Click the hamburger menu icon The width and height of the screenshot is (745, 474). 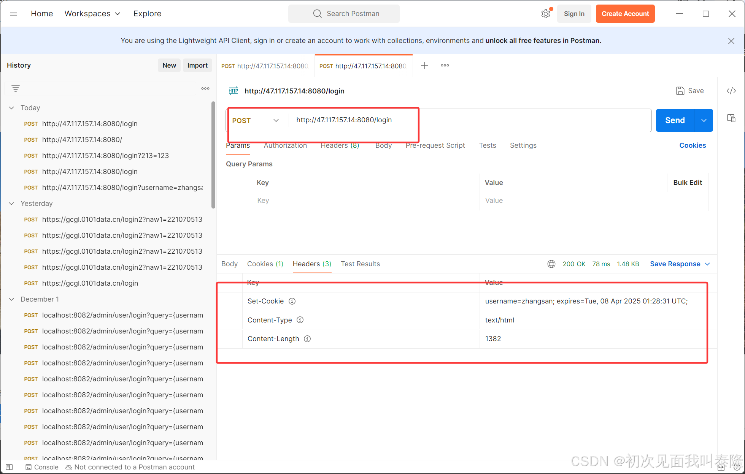click(13, 14)
